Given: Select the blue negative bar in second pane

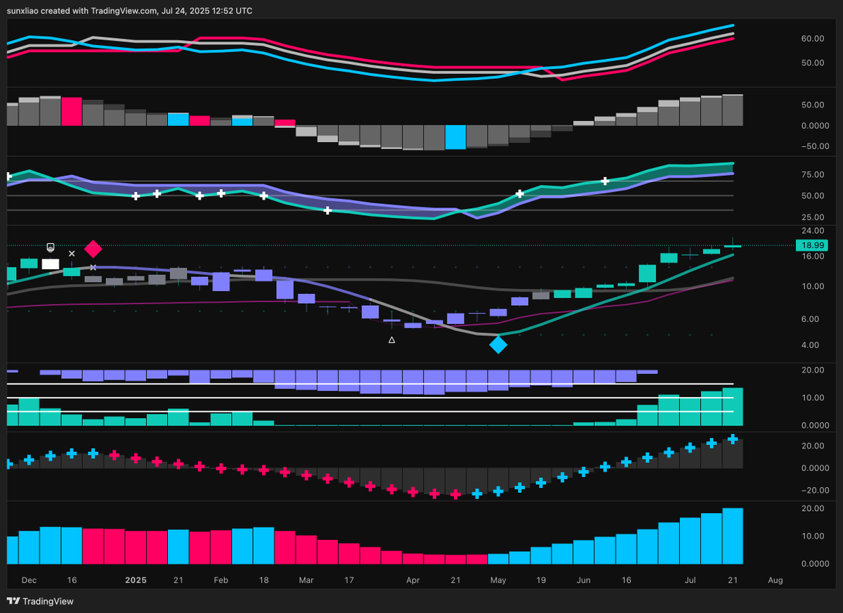Looking at the screenshot, I should [x=456, y=137].
